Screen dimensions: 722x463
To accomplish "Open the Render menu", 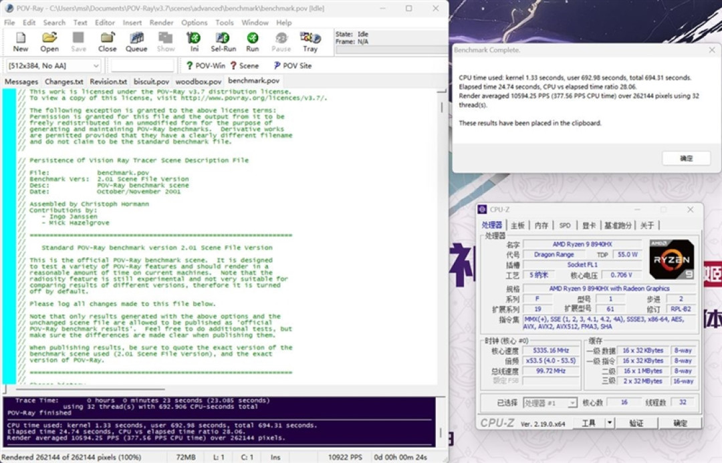I will pyautogui.click(x=161, y=23).
